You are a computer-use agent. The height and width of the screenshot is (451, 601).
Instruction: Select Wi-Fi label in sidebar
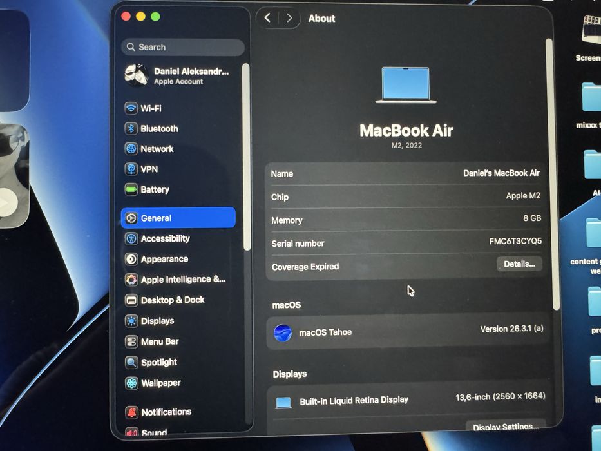tap(151, 108)
